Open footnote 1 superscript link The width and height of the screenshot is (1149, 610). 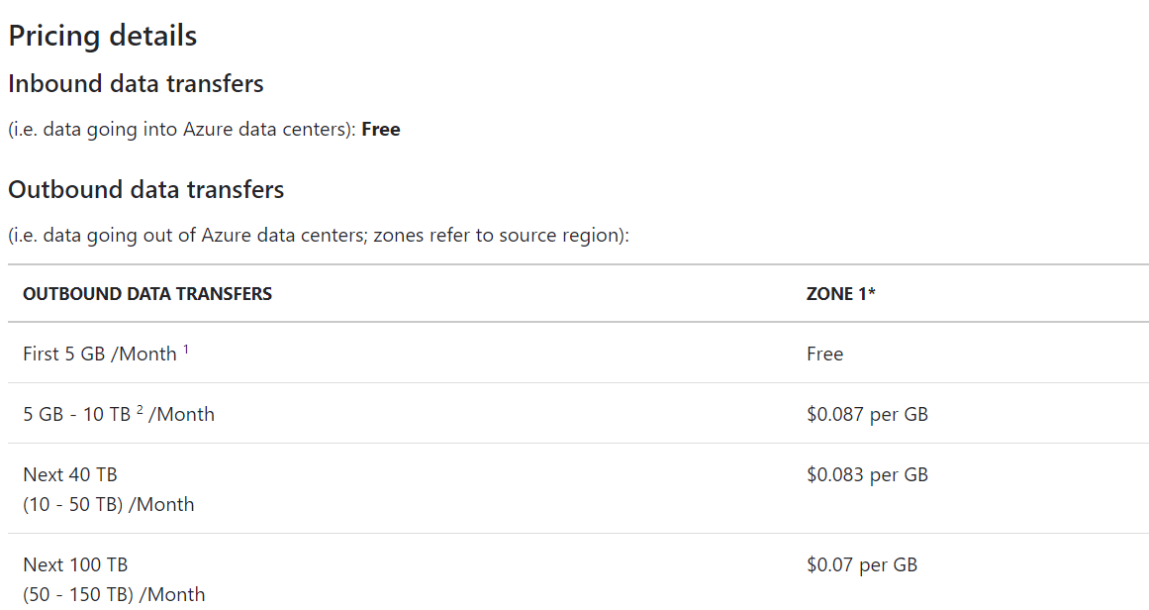tap(185, 350)
